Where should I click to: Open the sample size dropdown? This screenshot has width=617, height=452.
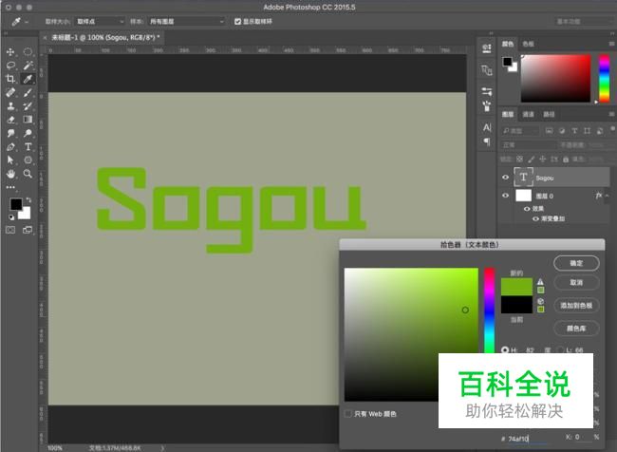point(100,21)
